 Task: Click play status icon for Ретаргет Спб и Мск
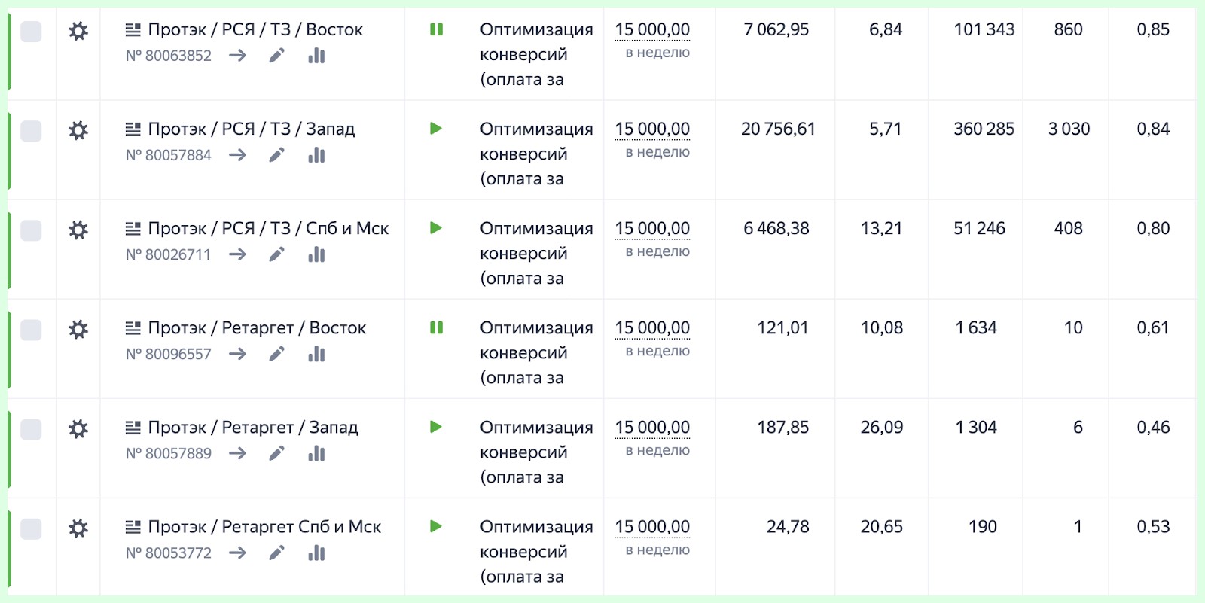[436, 526]
